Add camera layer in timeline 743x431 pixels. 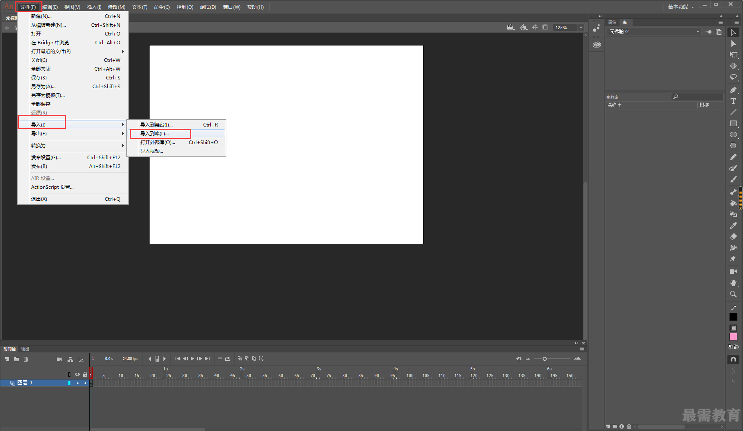click(59, 359)
